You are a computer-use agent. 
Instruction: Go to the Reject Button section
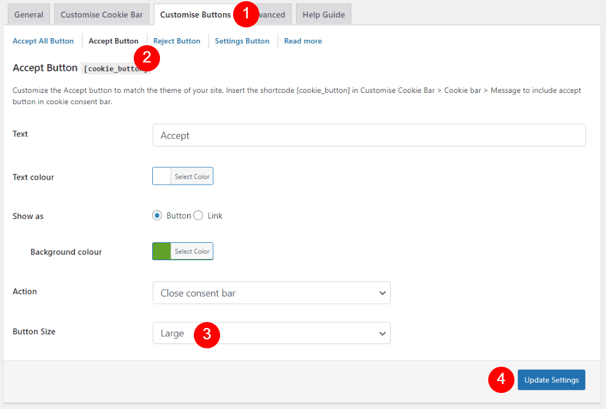[177, 41]
